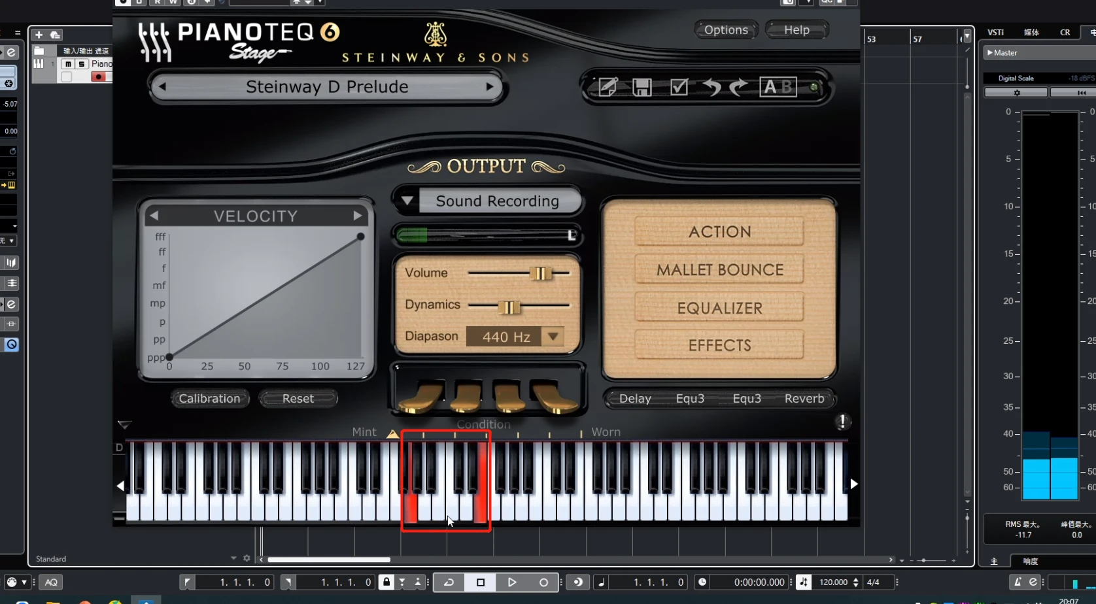The height and width of the screenshot is (604, 1096).
Task: Shift keyboard view with left arrow
Action: [120, 486]
